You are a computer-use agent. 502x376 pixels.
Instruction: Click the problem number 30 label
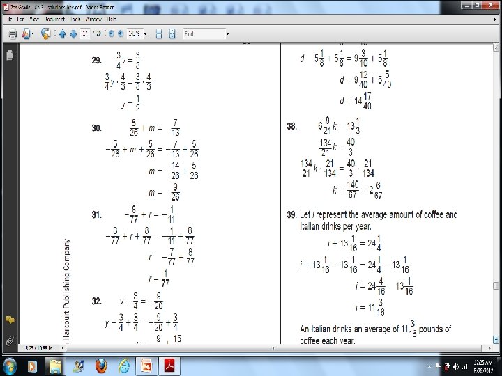[96, 128]
